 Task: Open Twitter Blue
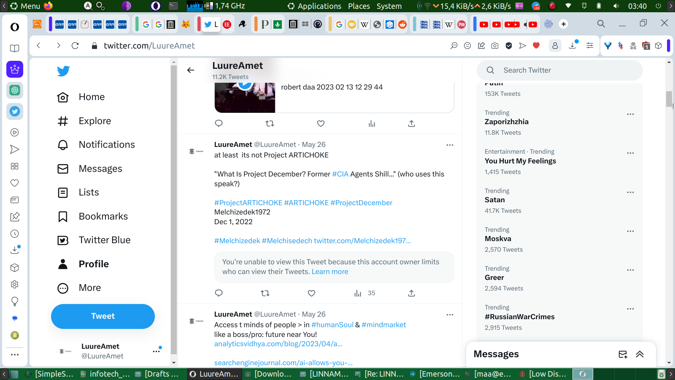[94, 240]
